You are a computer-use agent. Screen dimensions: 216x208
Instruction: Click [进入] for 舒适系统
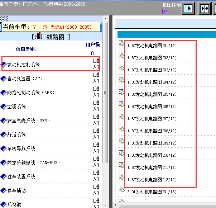pos(96,134)
